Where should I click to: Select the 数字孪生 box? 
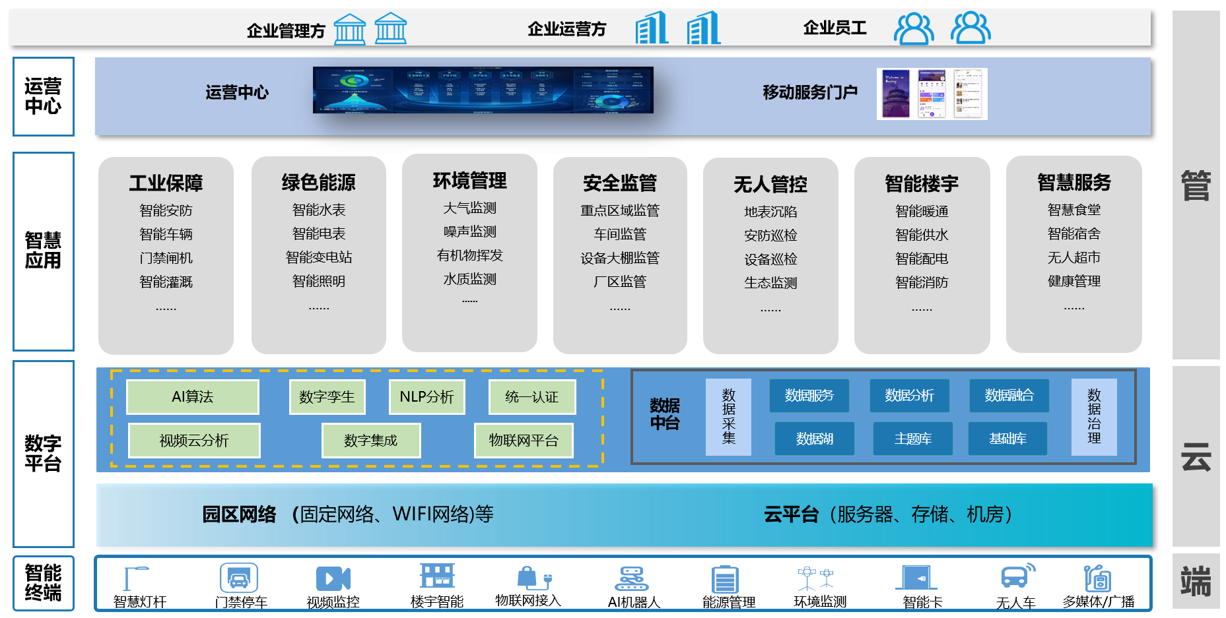click(327, 397)
